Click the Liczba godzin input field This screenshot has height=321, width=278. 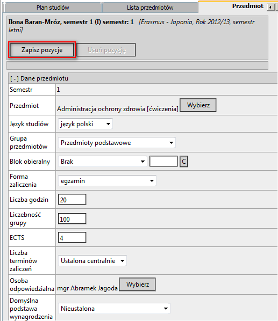pos(72,199)
